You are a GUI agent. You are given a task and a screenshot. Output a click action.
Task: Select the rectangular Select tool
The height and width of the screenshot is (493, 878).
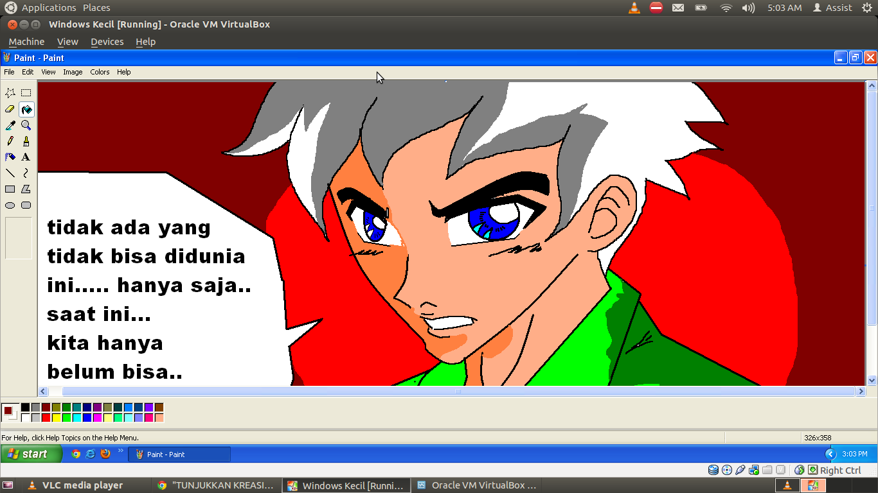pos(26,93)
